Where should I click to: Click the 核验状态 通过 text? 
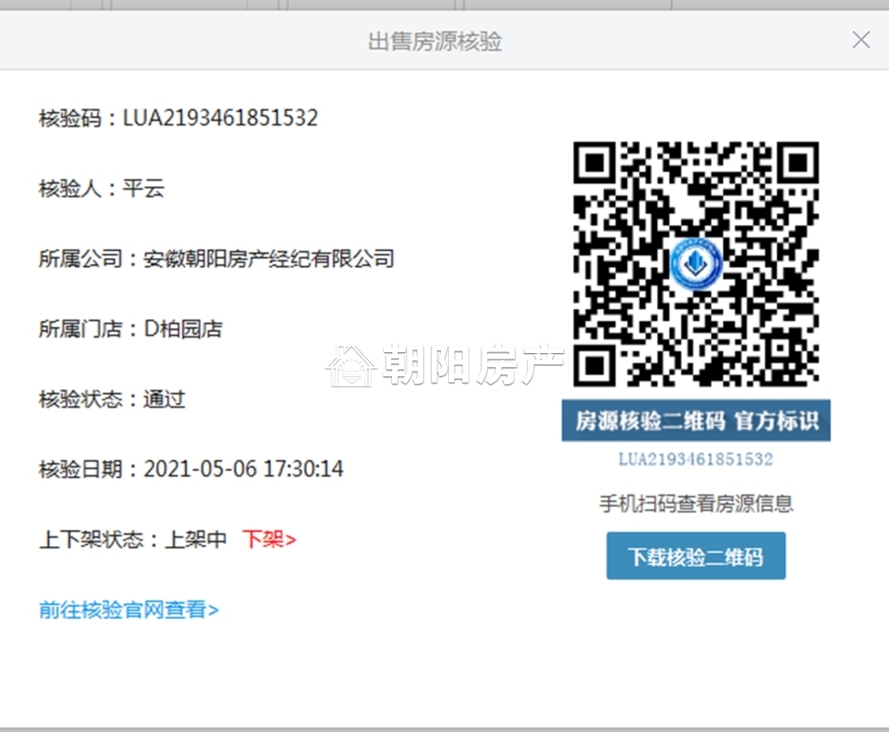pos(112,399)
